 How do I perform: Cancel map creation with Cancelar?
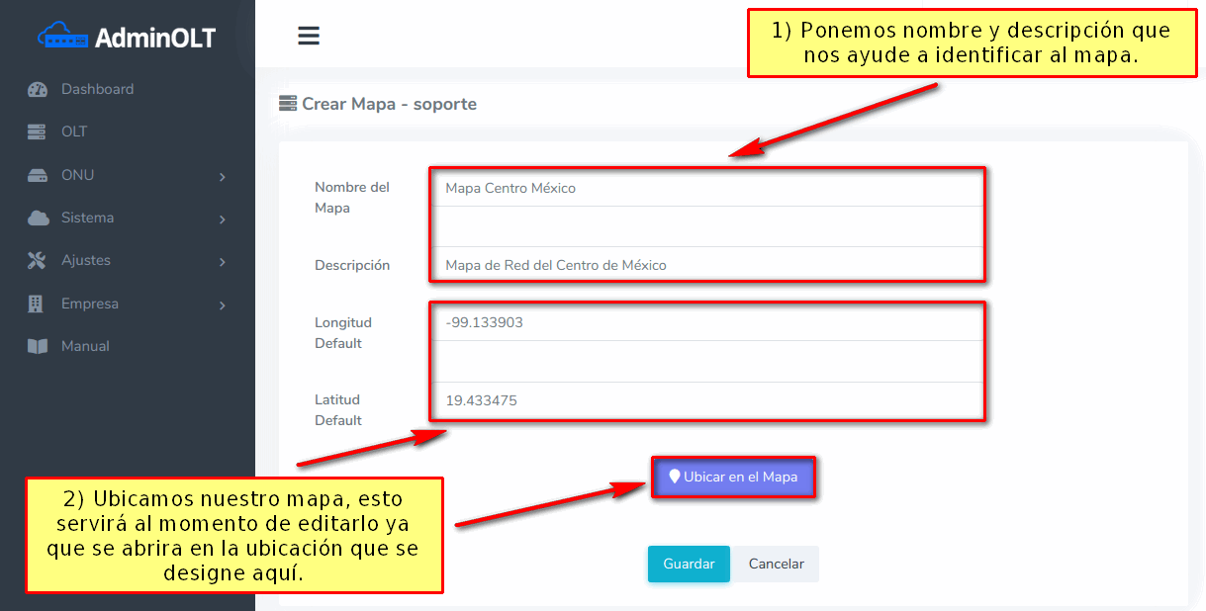click(776, 564)
